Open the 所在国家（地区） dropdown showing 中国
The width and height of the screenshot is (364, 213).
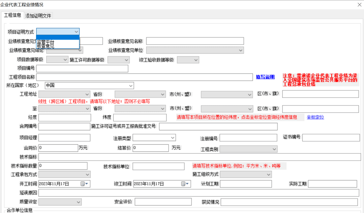[131, 85]
